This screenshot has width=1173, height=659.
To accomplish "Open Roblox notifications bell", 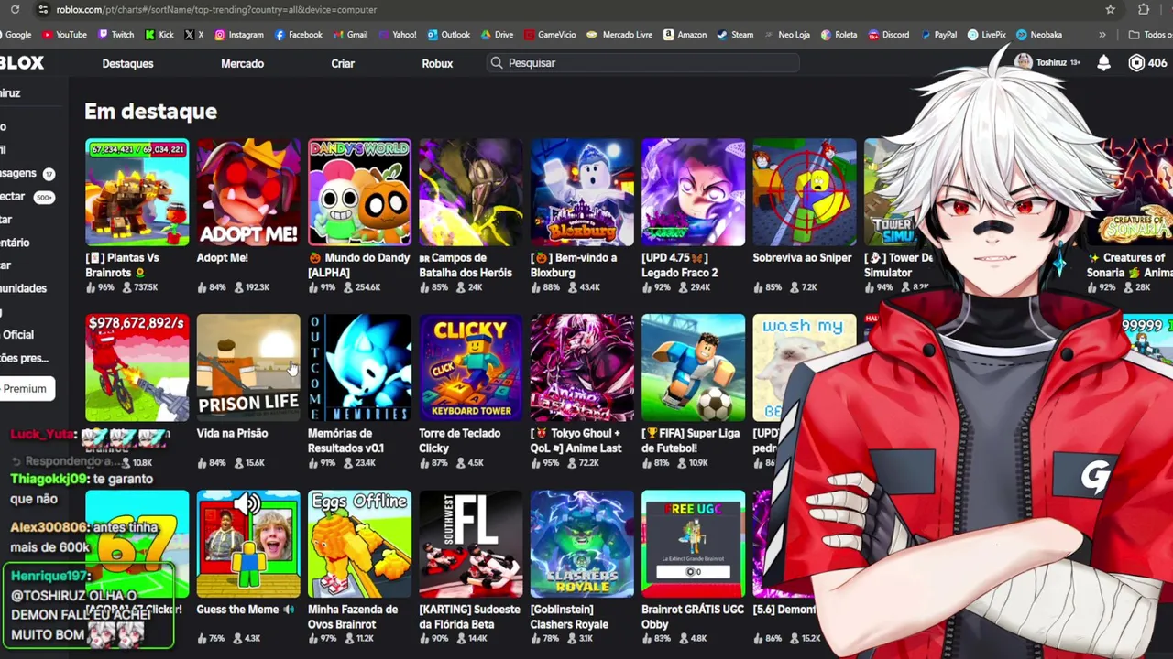I will pyautogui.click(x=1103, y=63).
